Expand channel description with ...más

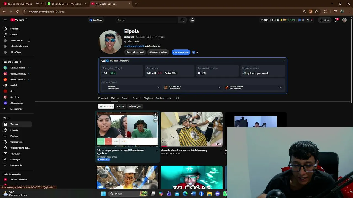137,42
